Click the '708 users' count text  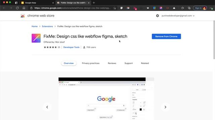(x=91, y=47)
